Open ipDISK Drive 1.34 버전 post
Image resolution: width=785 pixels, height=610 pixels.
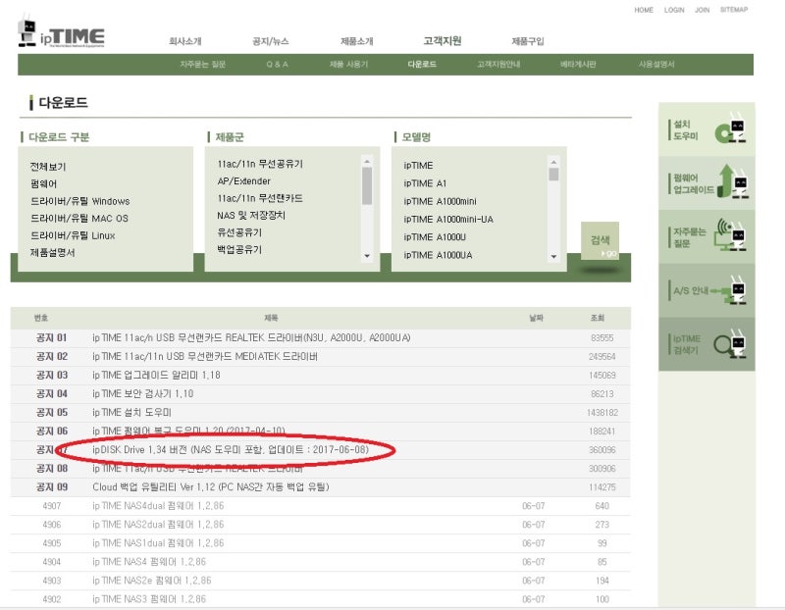point(231,449)
